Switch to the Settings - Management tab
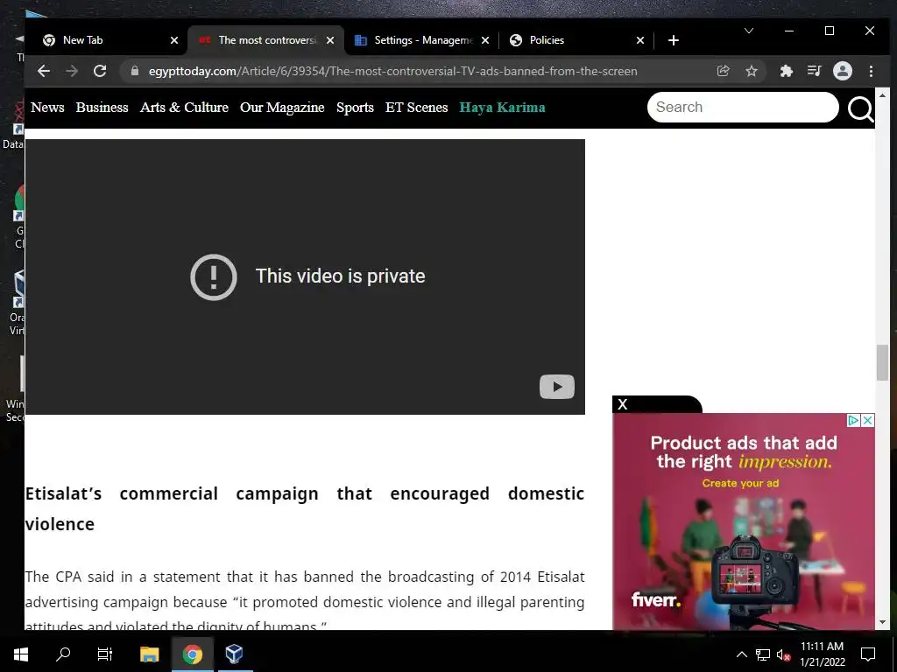 click(422, 40)
